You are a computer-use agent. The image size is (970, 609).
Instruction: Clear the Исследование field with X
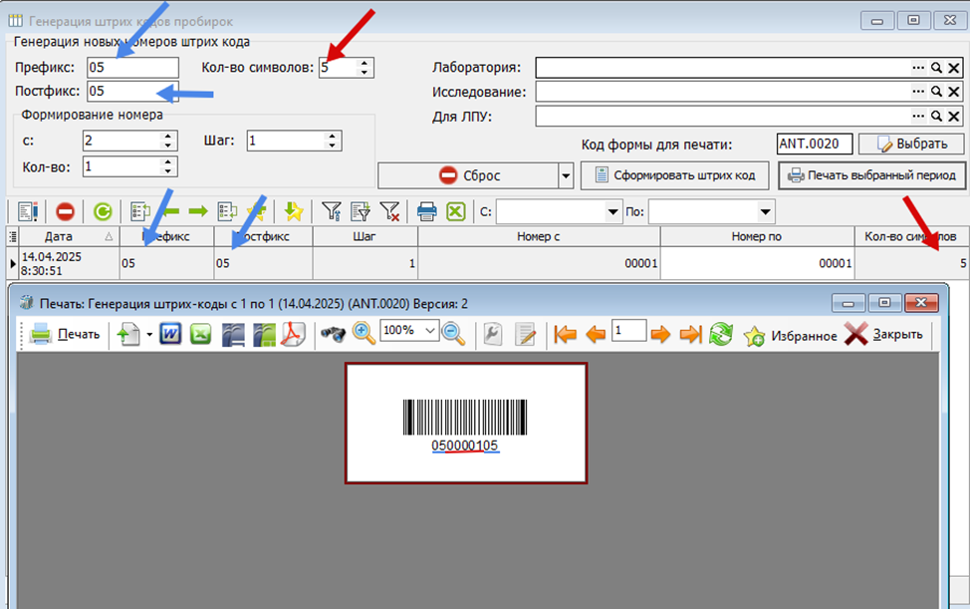click(954, 93)
